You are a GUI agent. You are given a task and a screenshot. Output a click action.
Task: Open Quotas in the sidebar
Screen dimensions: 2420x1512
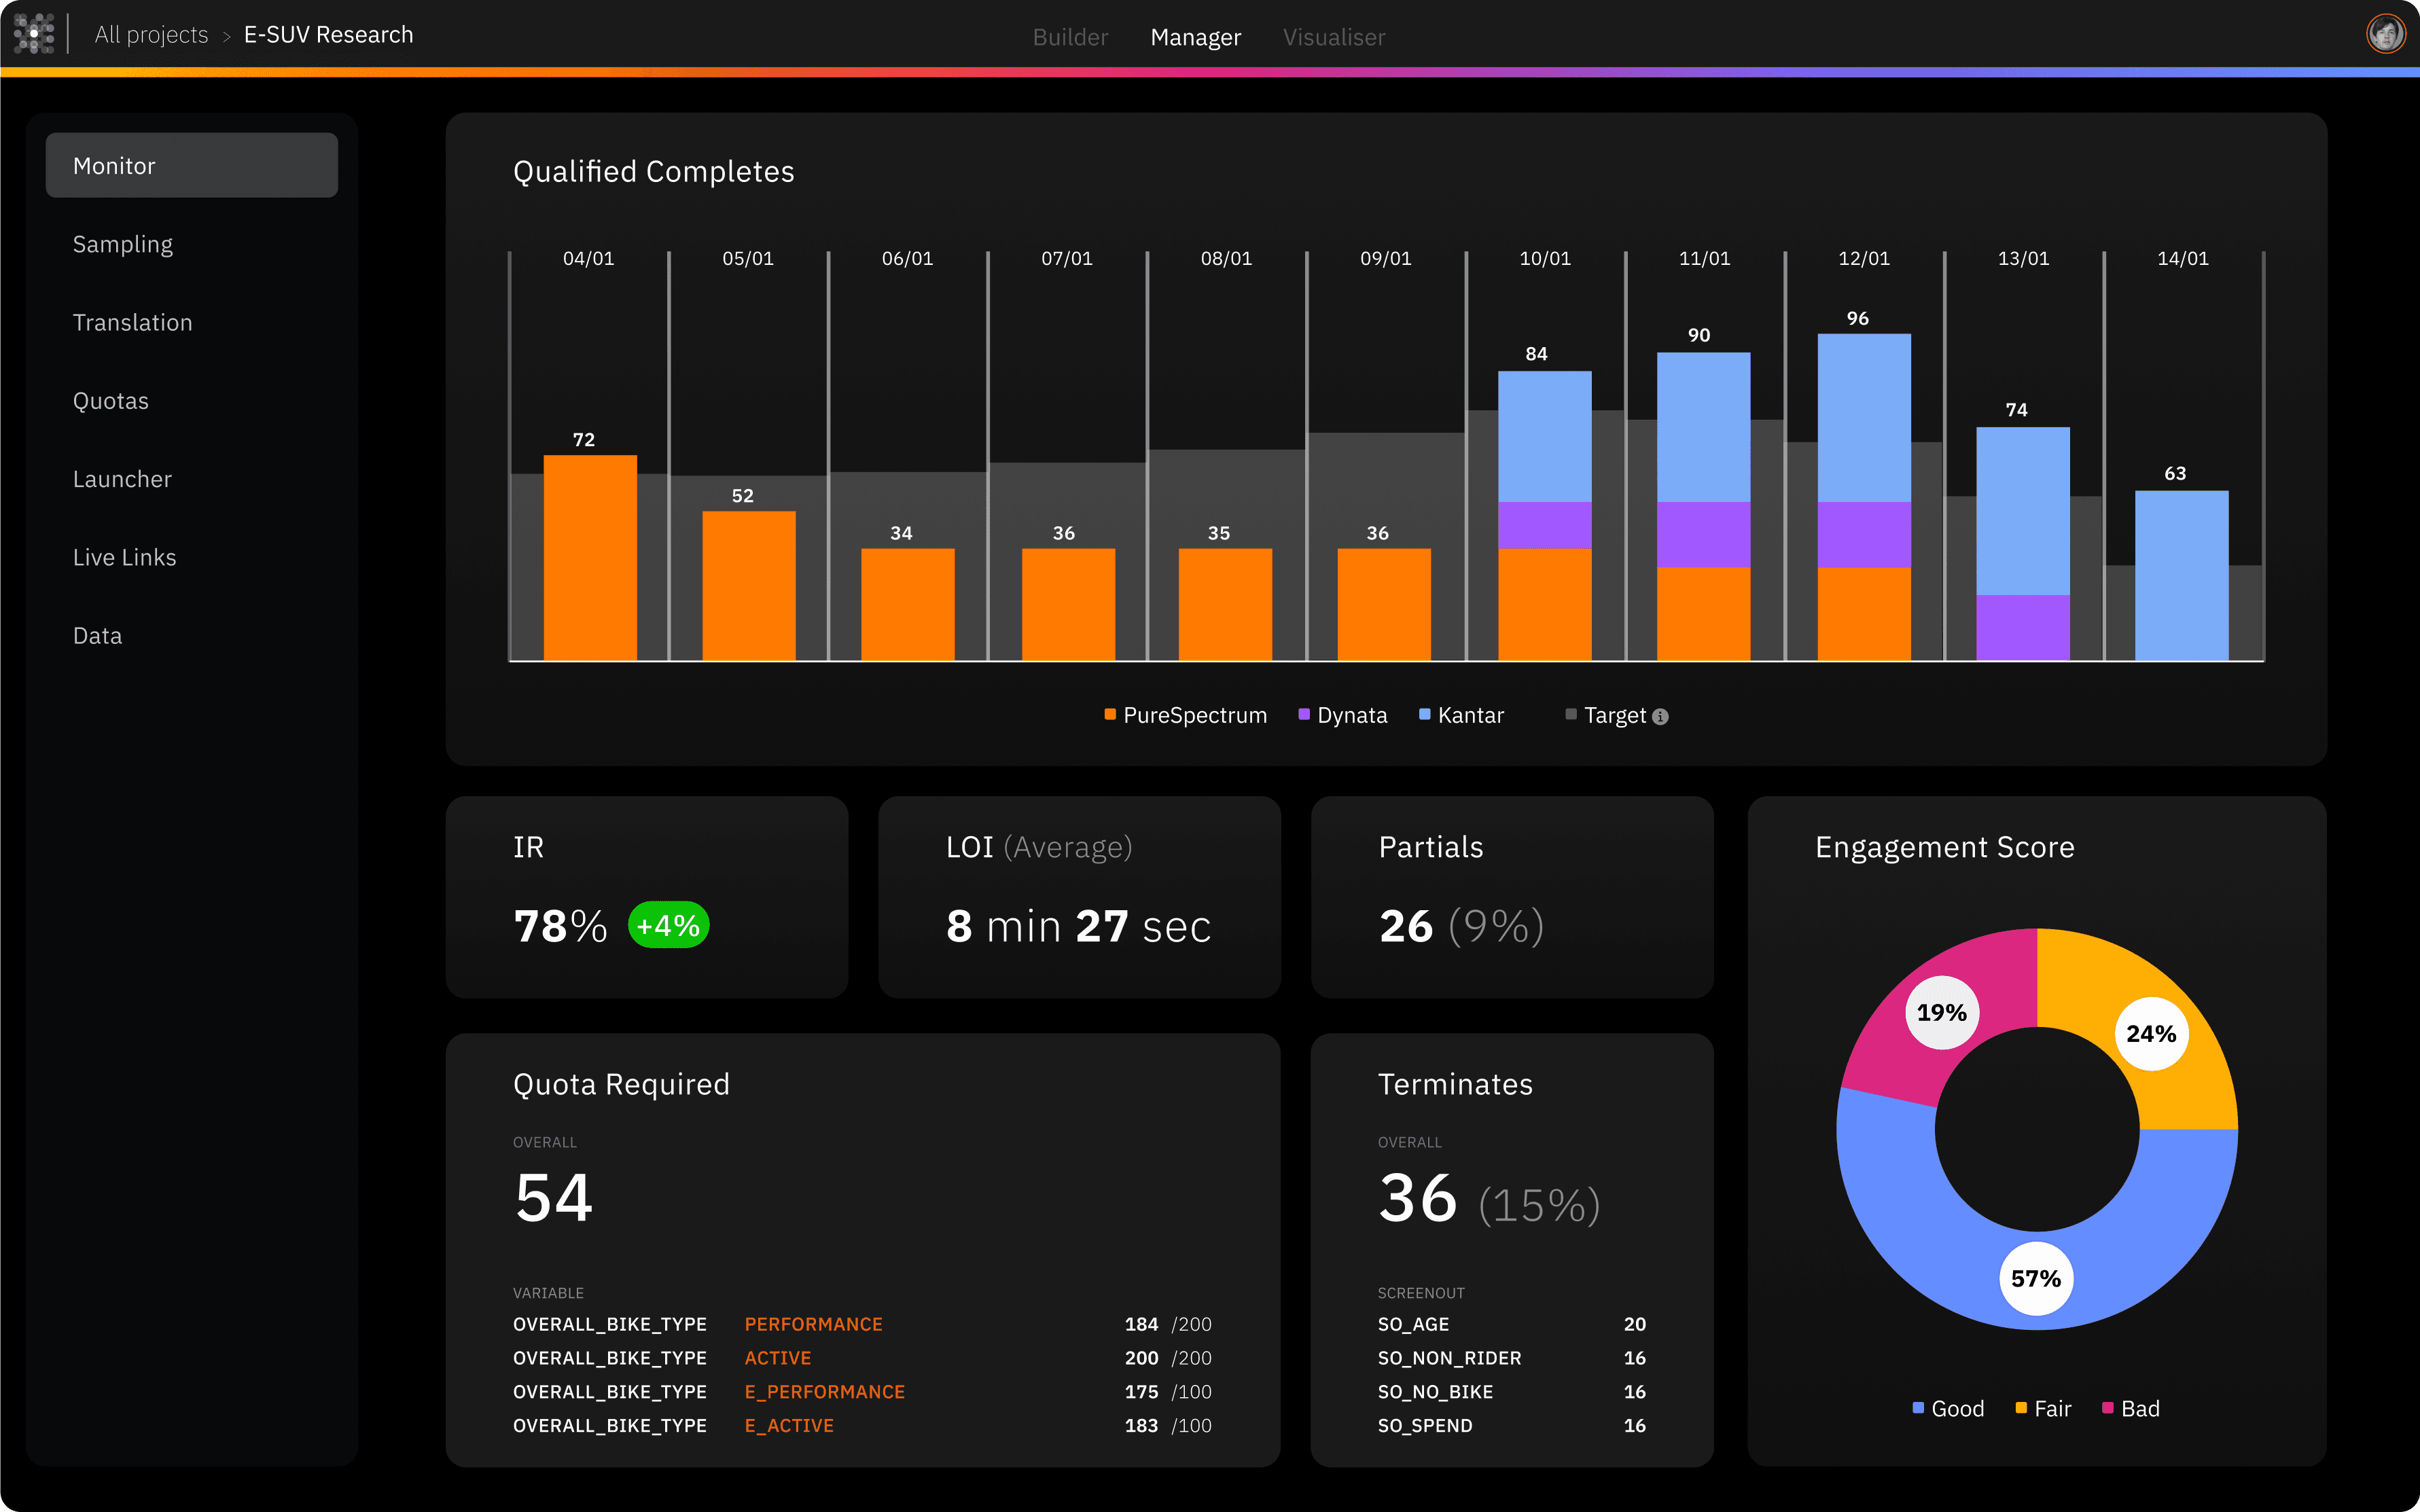(111, 401)
